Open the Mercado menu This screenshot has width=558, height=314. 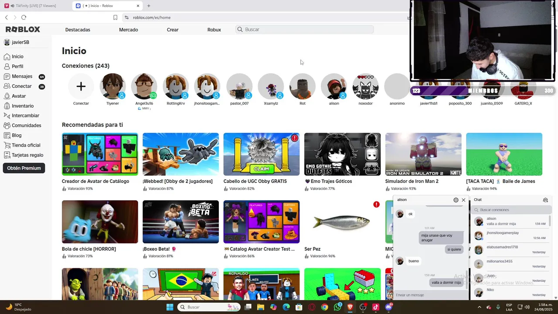pos(129,30)
